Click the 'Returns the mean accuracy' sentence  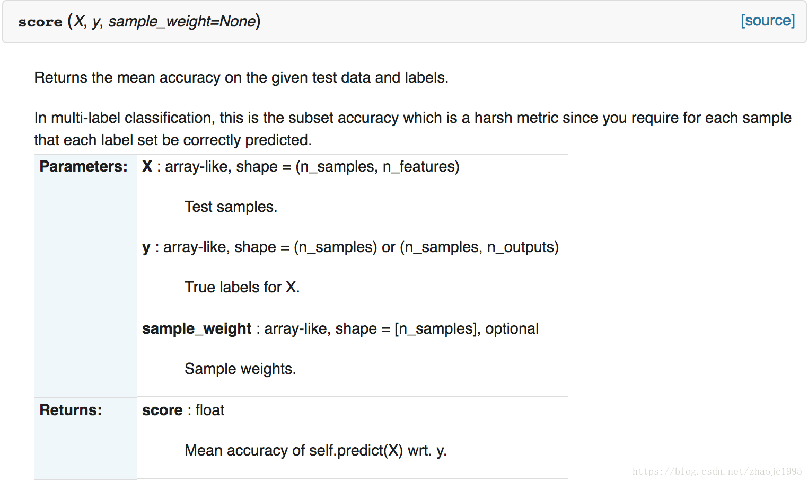241,77
